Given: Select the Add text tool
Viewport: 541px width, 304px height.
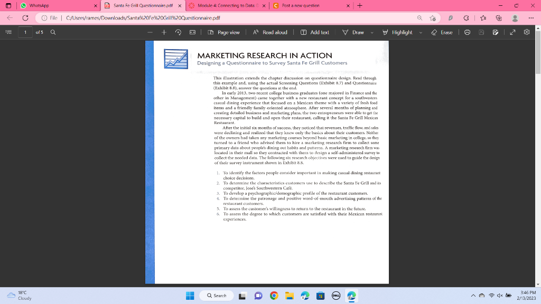Looking at the screenshot, I should click(x=315, y=32).
